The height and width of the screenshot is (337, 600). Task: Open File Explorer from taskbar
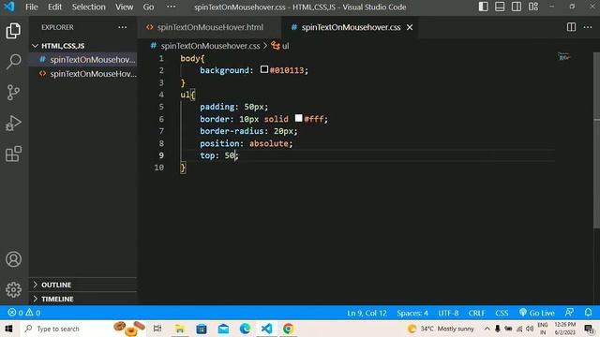tap(179, 329)
